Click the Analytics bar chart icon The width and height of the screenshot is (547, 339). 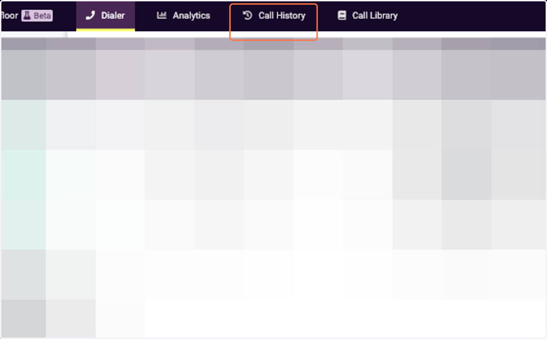click(161, 15)
